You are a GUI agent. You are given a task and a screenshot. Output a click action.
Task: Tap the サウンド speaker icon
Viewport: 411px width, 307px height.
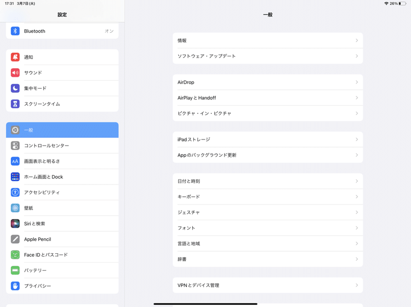pos(15,73)
